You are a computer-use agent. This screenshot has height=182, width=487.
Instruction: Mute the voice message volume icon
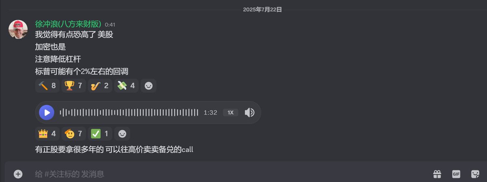[x=249, y=113]
